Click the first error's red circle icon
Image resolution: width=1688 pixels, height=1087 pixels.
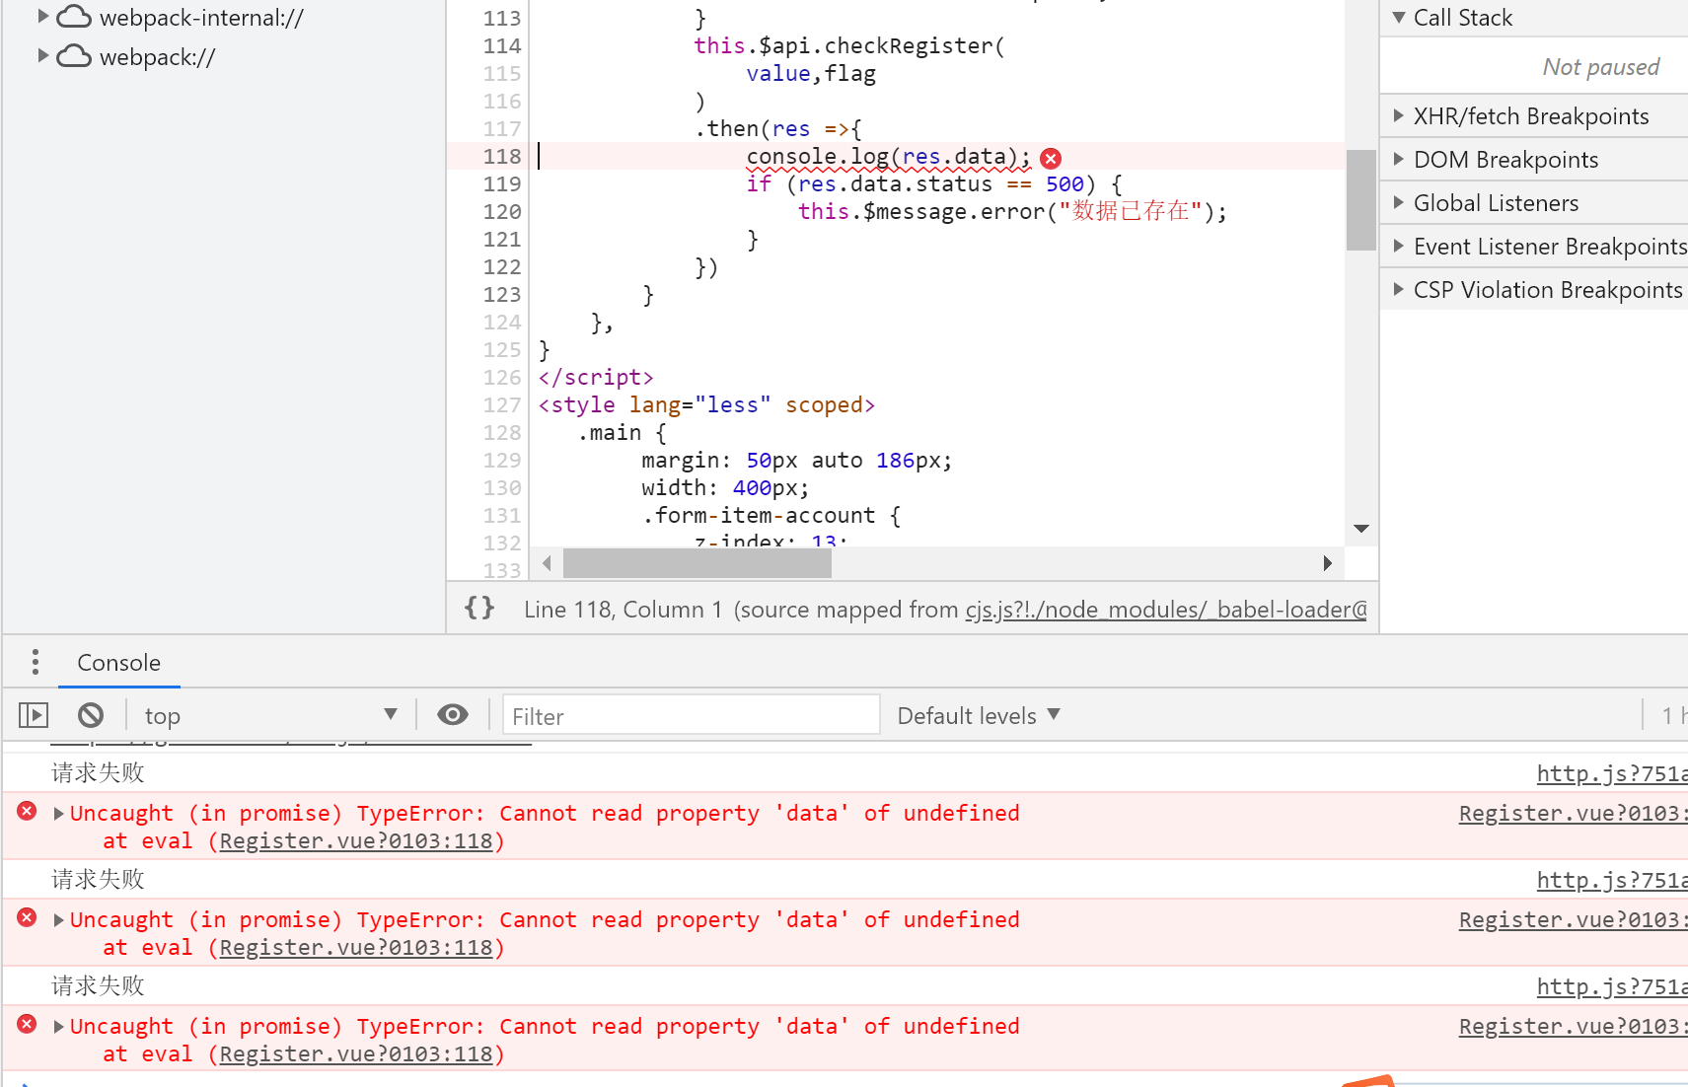27,811
